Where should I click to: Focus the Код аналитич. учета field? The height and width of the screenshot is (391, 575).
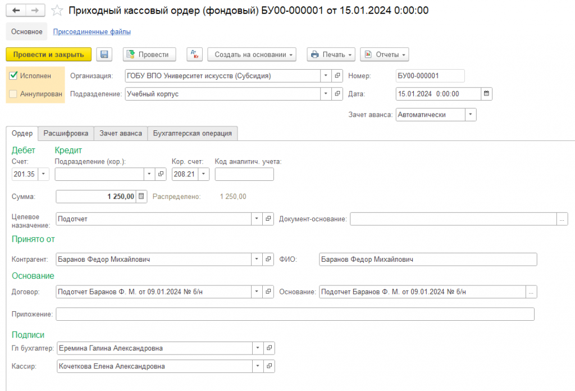point(244,174)
